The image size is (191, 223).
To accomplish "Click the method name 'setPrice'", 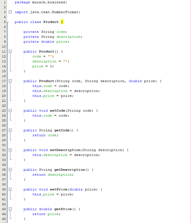I will (x=59, y=189).
